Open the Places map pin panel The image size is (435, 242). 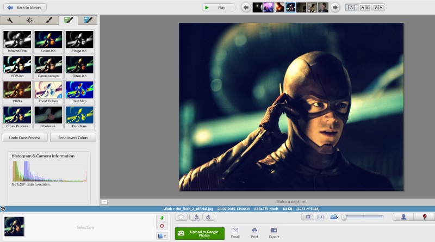click(425, 217)
